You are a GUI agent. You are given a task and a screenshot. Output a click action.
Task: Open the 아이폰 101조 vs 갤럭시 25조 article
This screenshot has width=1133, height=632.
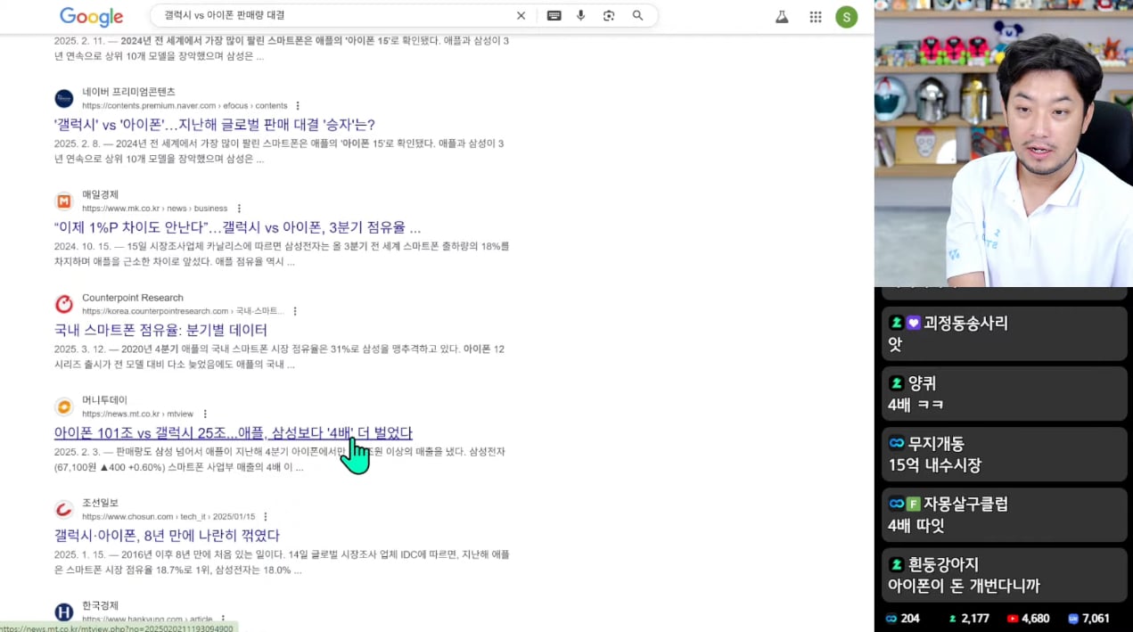[x=234, y=433]
